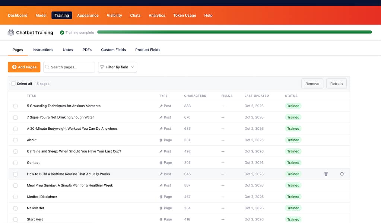Check the 7 Signs You're Not Drinking checkbox
Viewport: 381px width, 223px height.
15,117
